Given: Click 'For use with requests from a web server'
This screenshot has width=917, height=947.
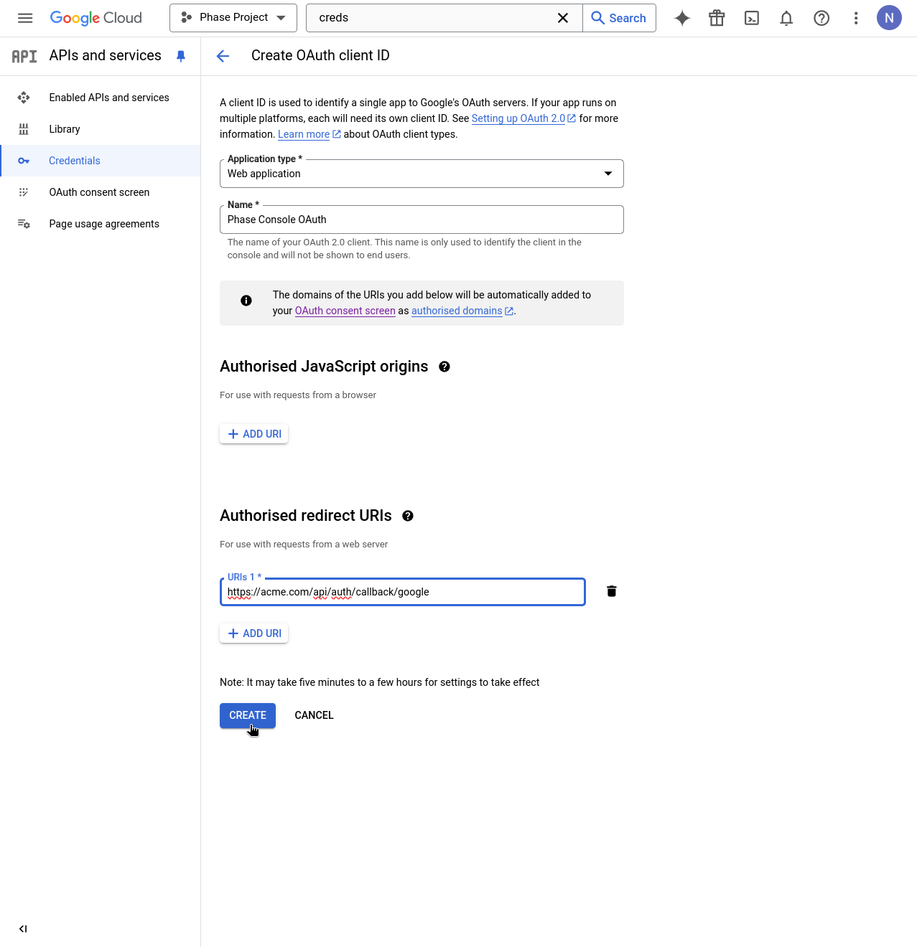Looking at the screenshot, I should (304, 545).
